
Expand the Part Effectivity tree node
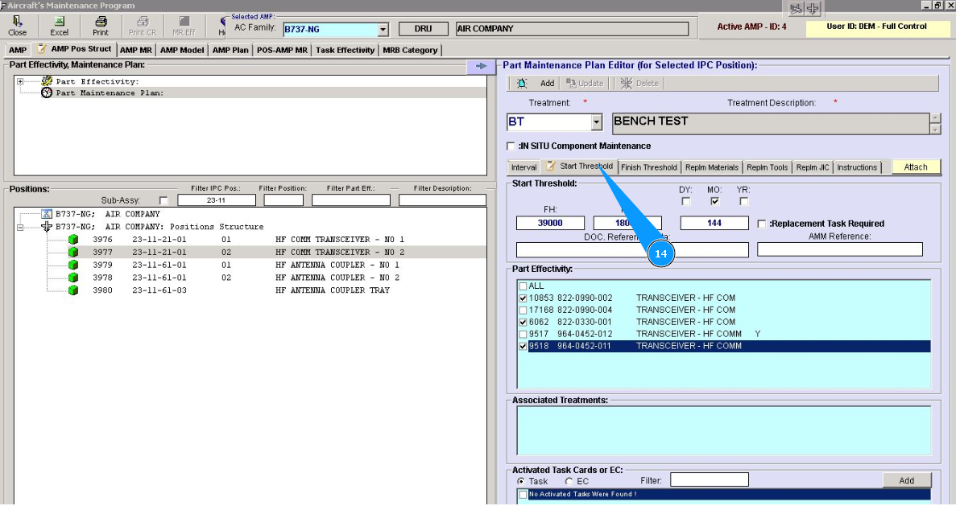point(20,81)
